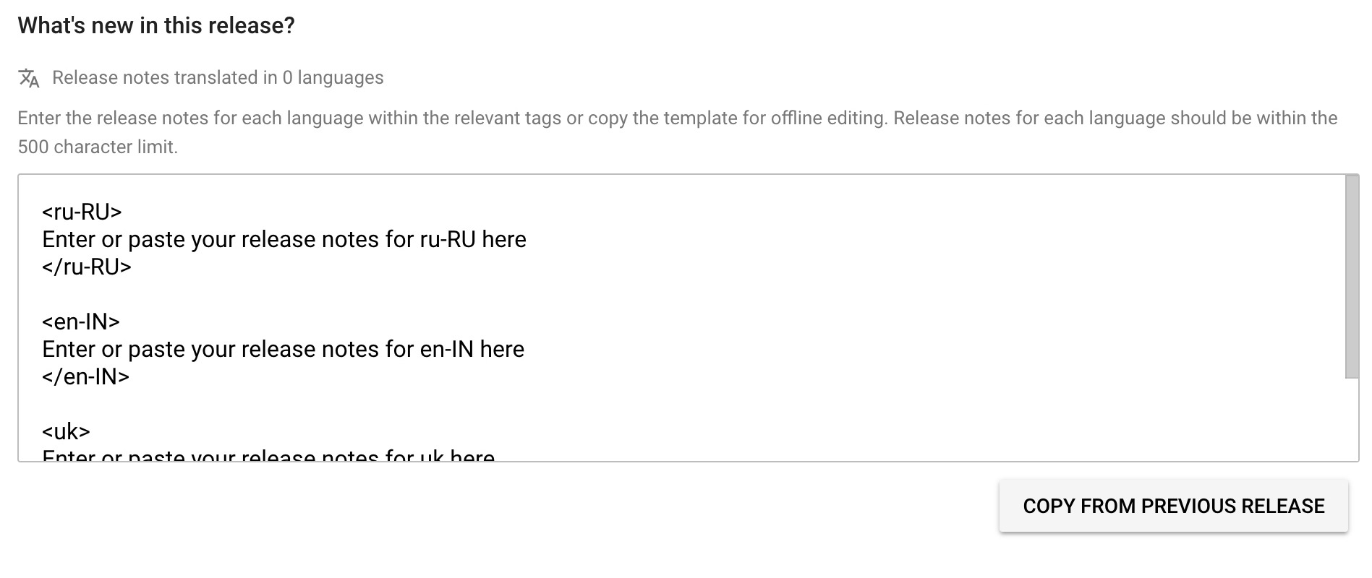Click the ru-RU release notes placeholder line

coord(284,239)
